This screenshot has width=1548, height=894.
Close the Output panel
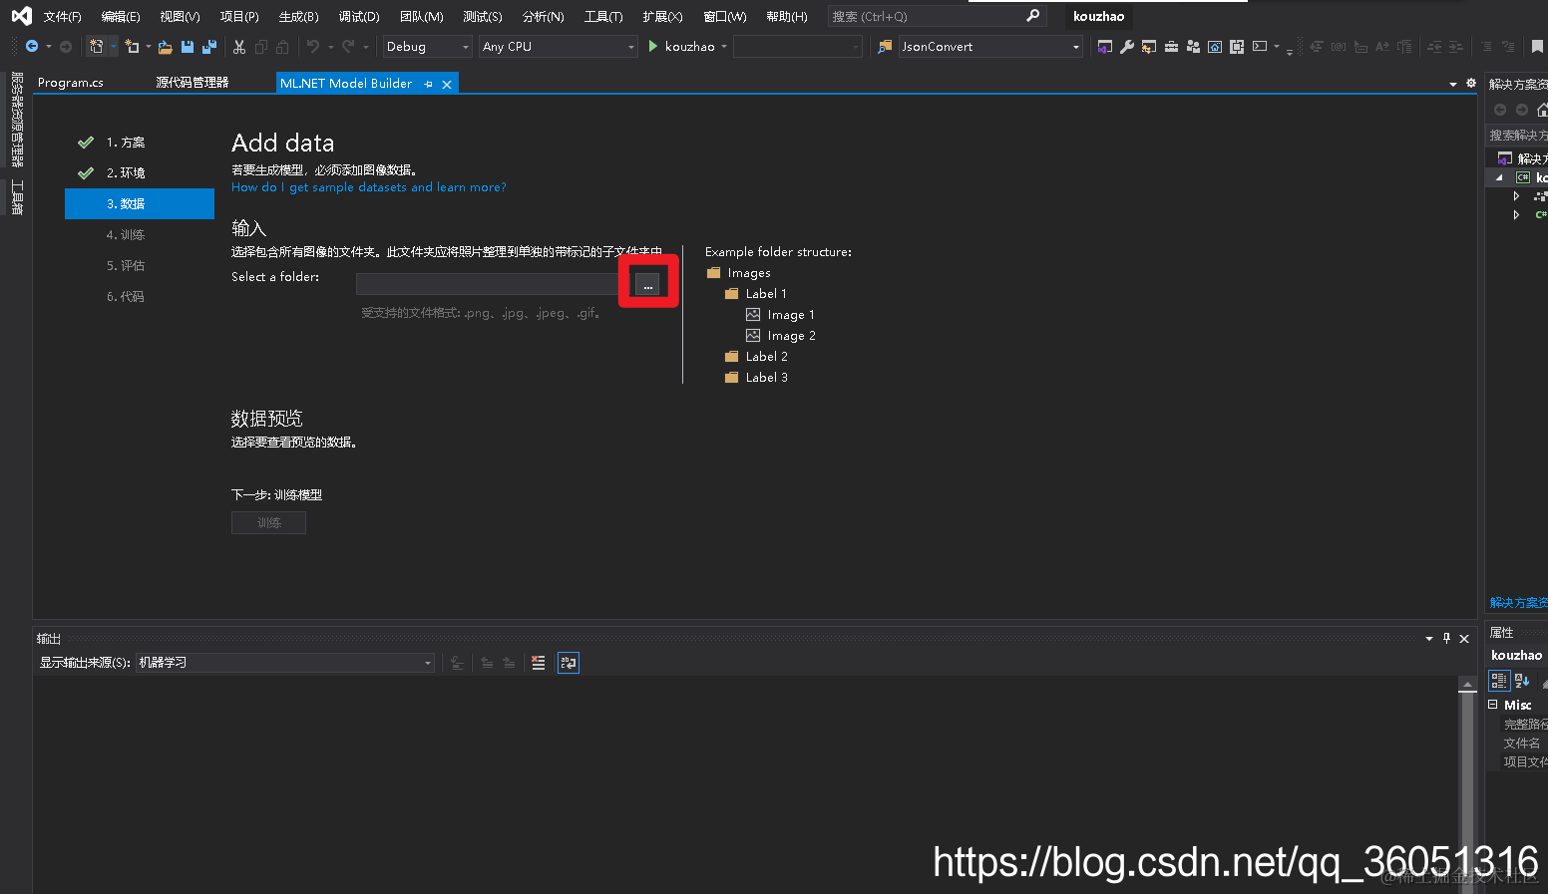1464,639
